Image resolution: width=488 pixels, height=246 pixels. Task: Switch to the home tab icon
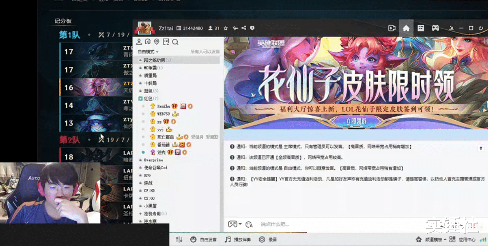[x=406, y=28]
